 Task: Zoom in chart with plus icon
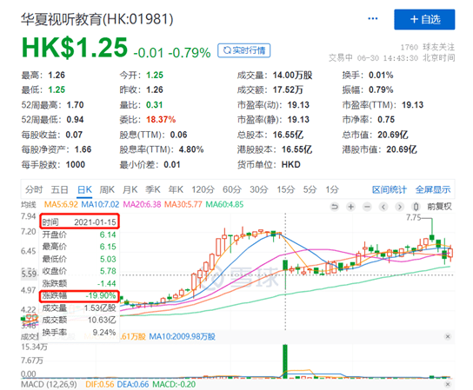[350, 207]
